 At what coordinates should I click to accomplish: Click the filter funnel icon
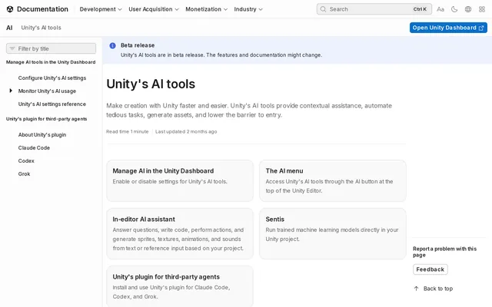click(x=12, y=48)
